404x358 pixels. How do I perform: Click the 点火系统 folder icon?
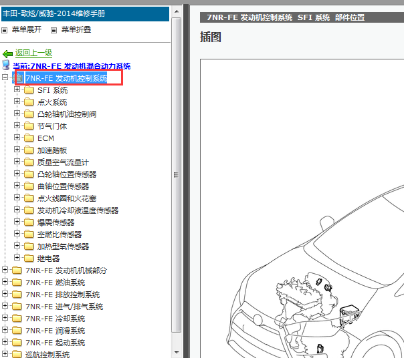(29, 102)
